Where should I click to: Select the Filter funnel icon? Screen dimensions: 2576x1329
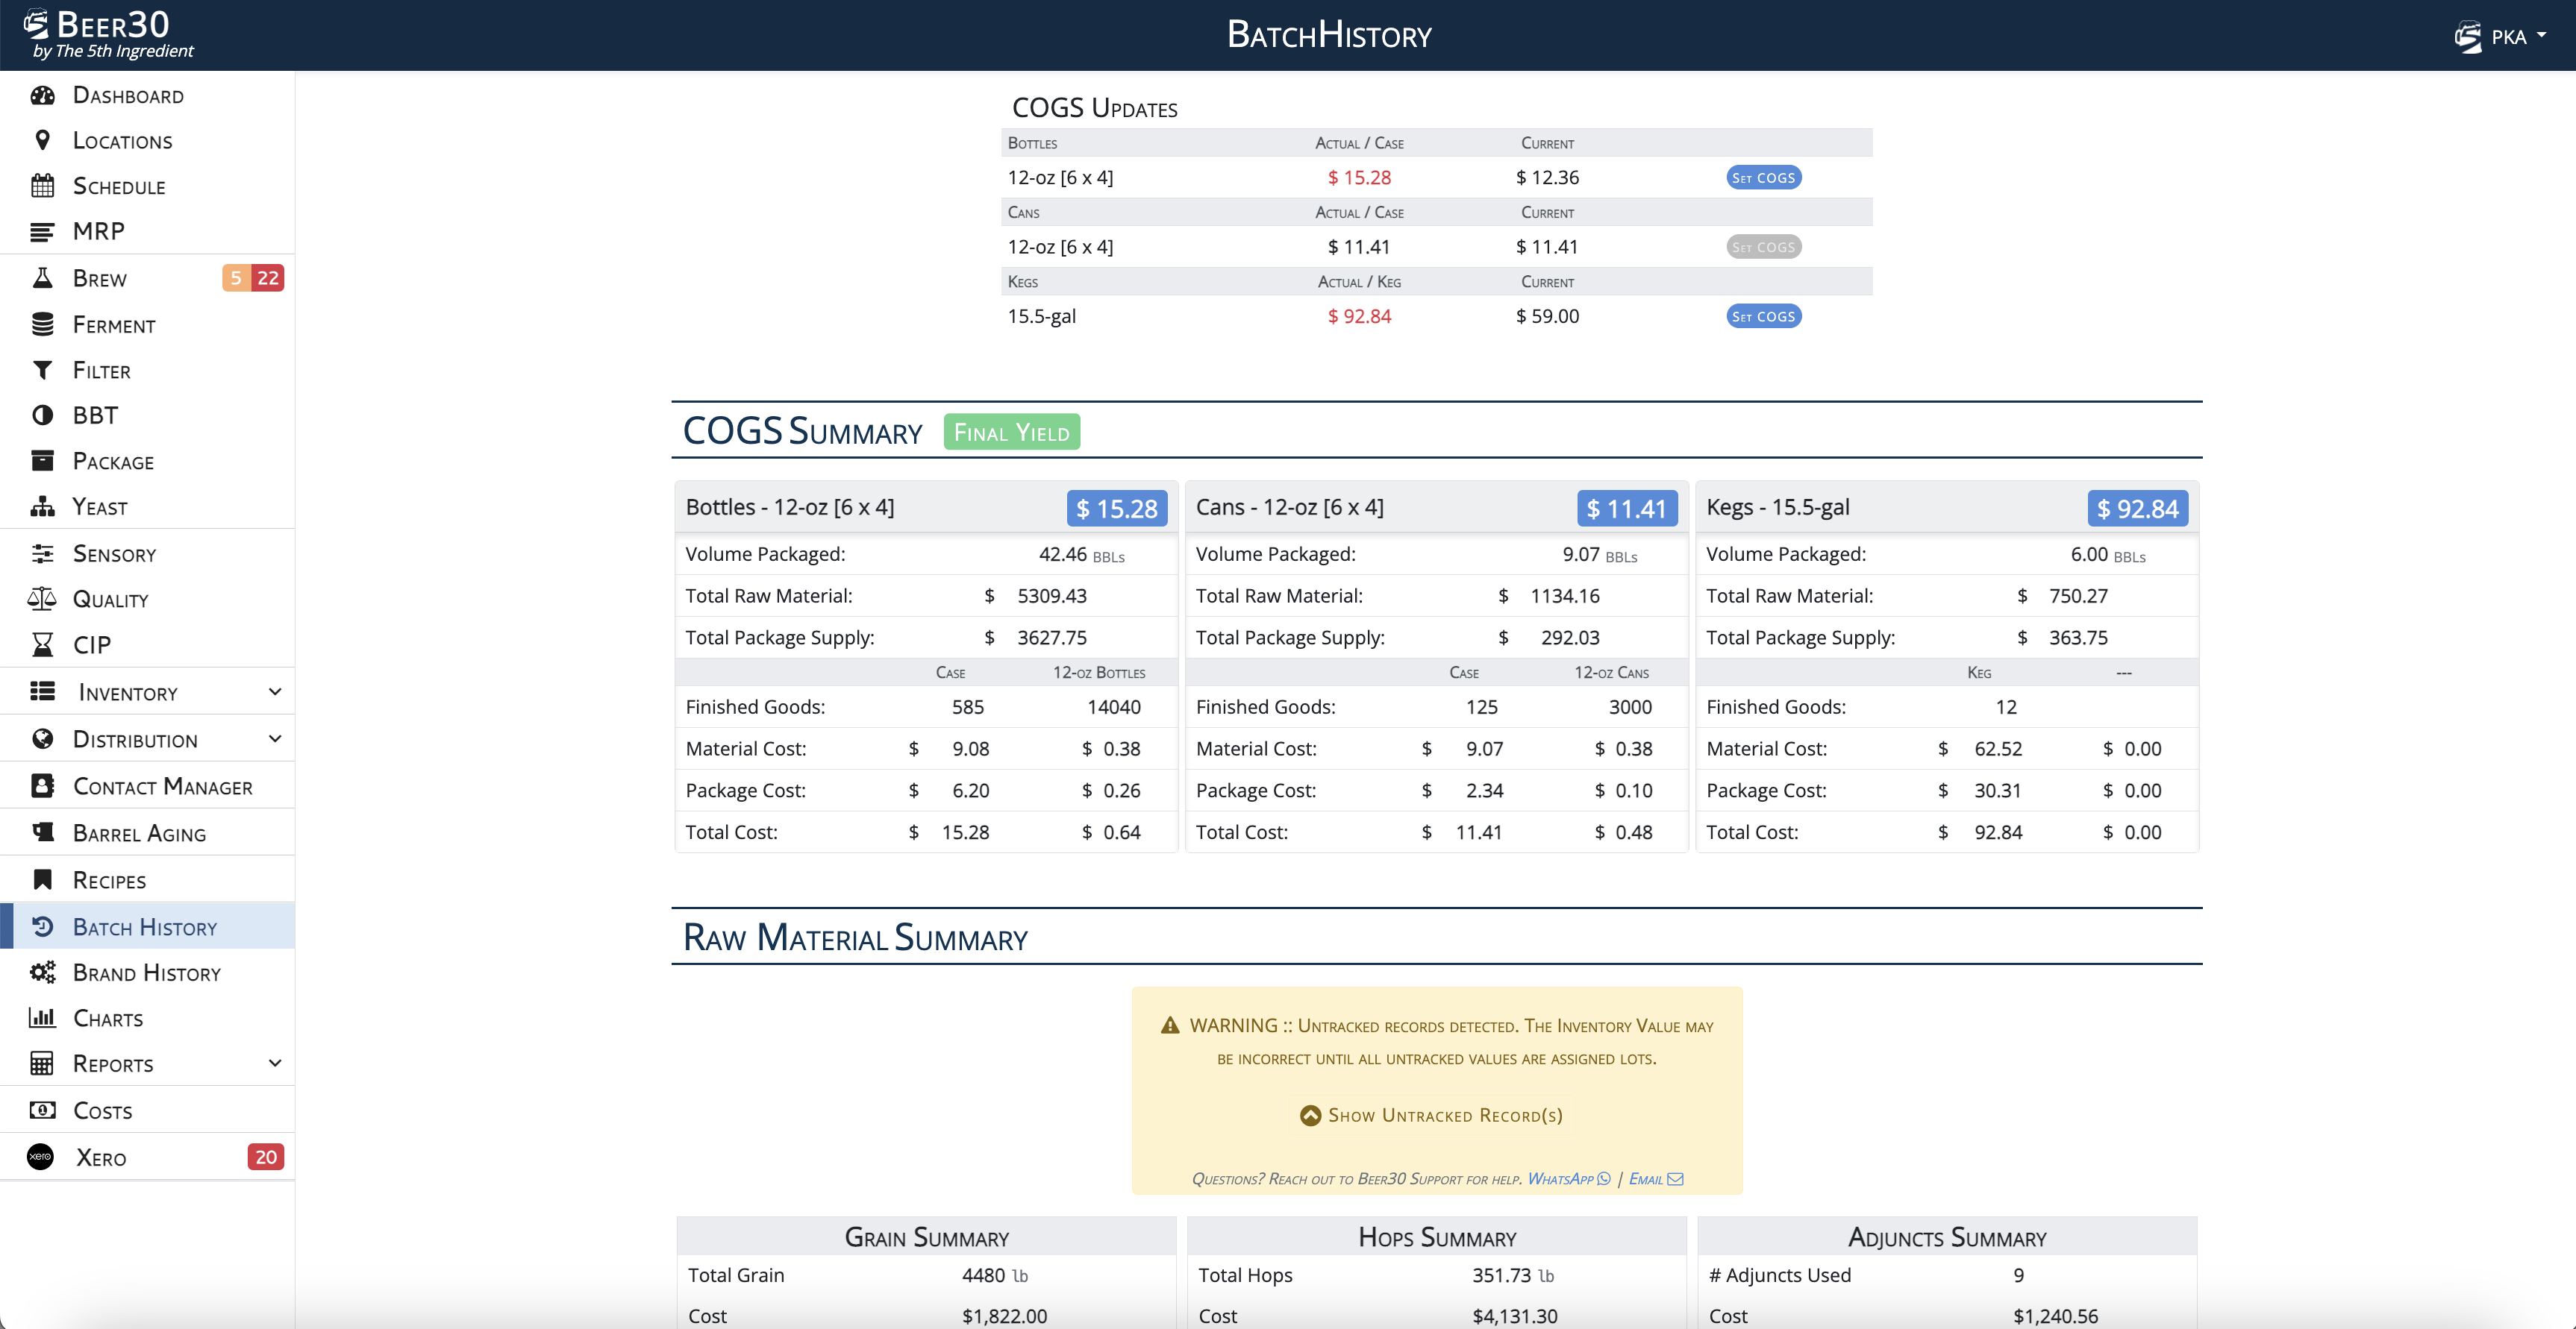(42, 371)
